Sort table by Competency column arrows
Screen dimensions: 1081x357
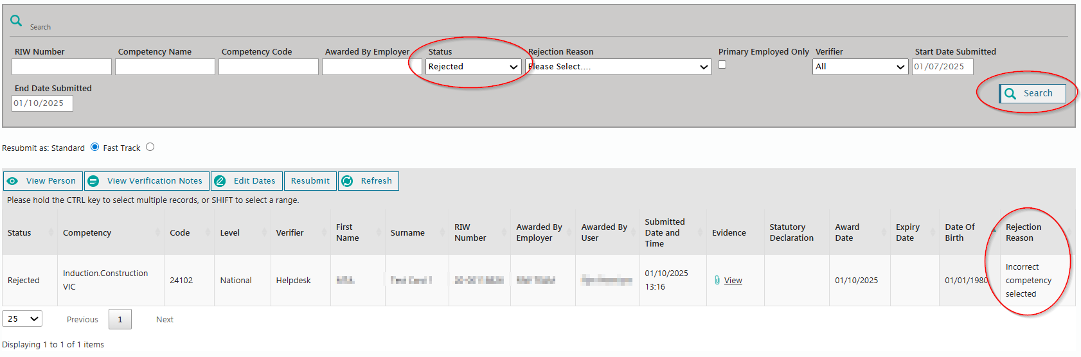(157, 232)
